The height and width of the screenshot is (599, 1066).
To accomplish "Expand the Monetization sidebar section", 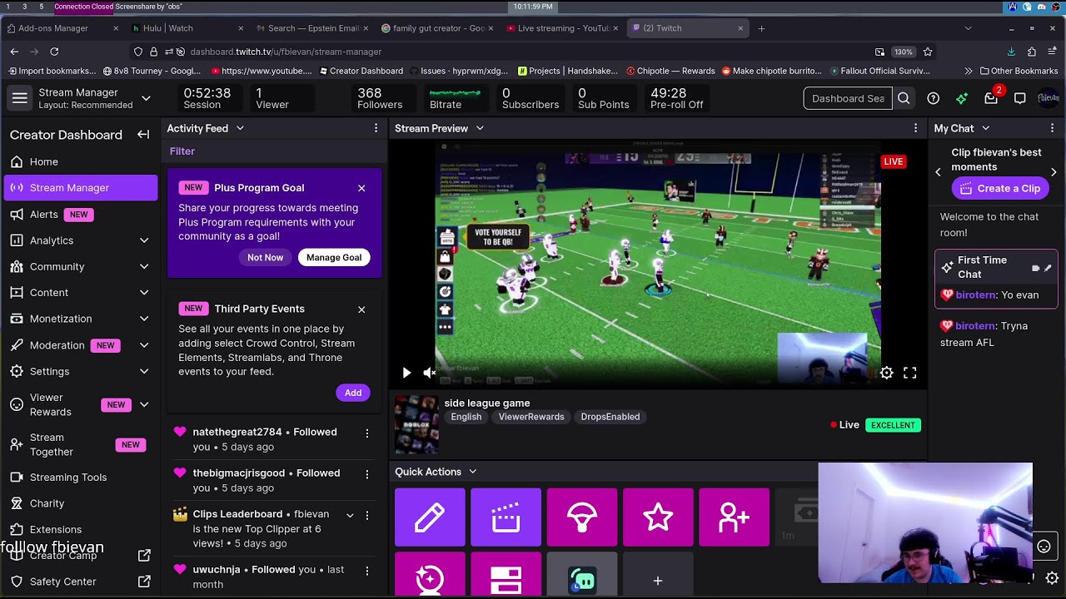I will pos(144,319).
